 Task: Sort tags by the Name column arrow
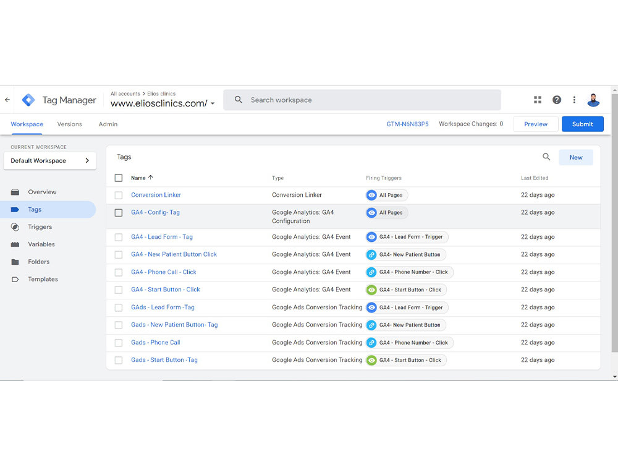151,178
